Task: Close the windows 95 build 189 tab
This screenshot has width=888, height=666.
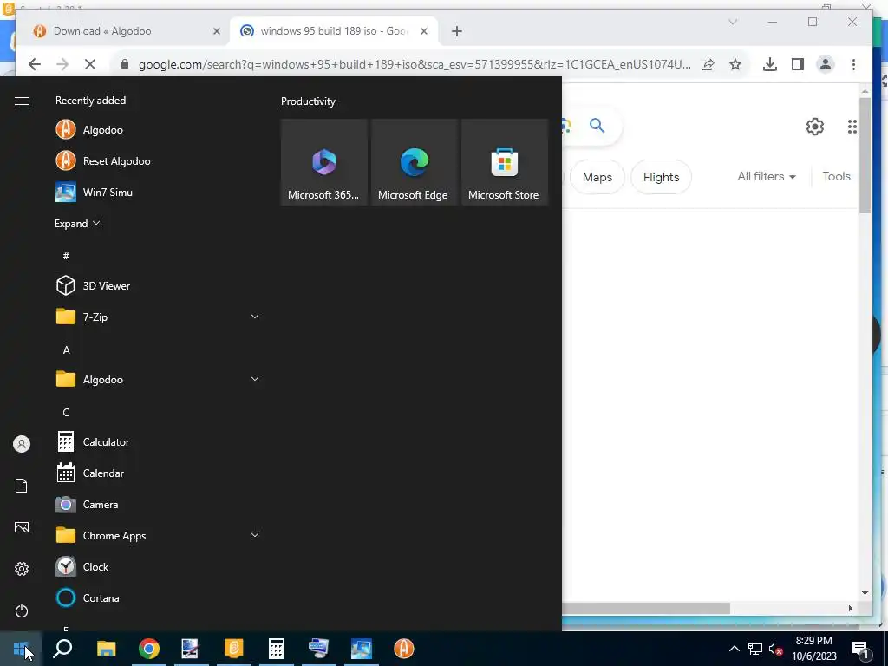Action: (423, 31)
